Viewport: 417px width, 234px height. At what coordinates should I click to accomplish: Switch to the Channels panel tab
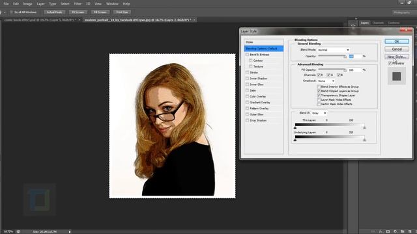tap(378, 23)
